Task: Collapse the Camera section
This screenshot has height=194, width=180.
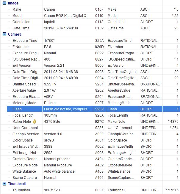Action: point(4,34)
